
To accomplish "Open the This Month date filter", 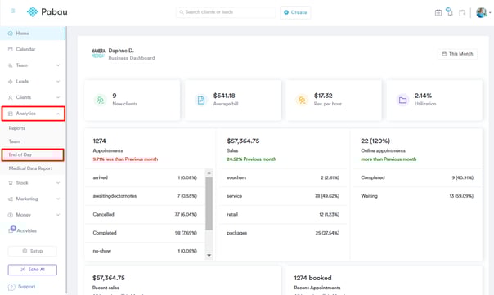I will [457, 54].
